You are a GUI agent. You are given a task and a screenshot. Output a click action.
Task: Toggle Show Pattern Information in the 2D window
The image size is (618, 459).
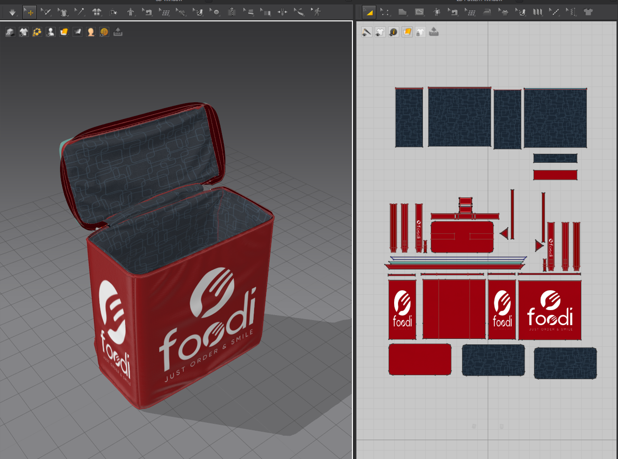[x=394, y=32]
